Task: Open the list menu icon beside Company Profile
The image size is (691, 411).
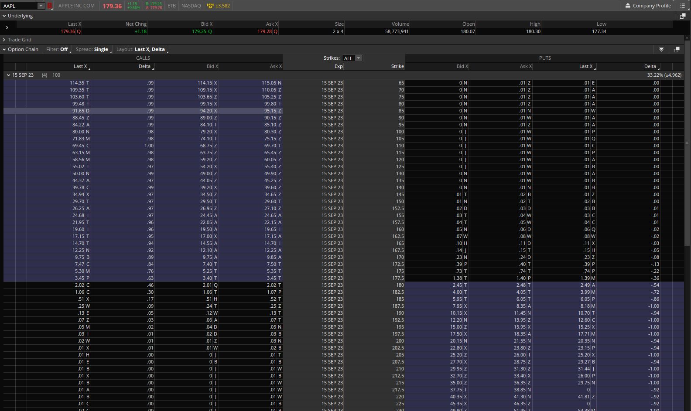Action: (x=683, y=6)
